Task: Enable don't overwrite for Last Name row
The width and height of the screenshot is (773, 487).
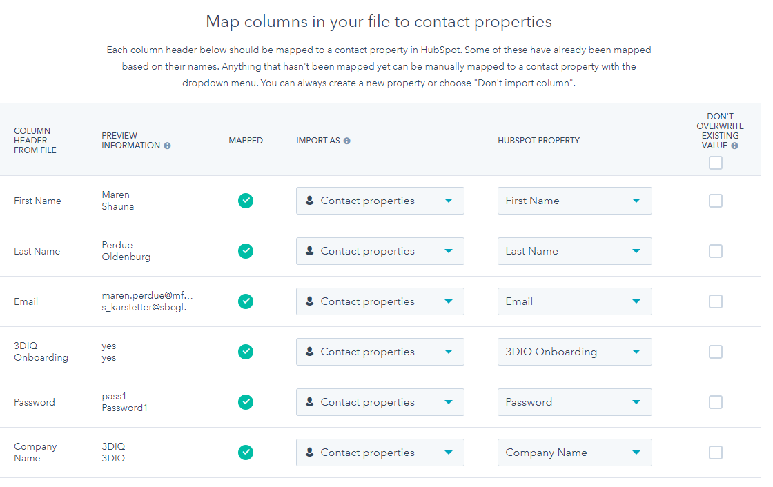Action: click(x=715, y=251)
